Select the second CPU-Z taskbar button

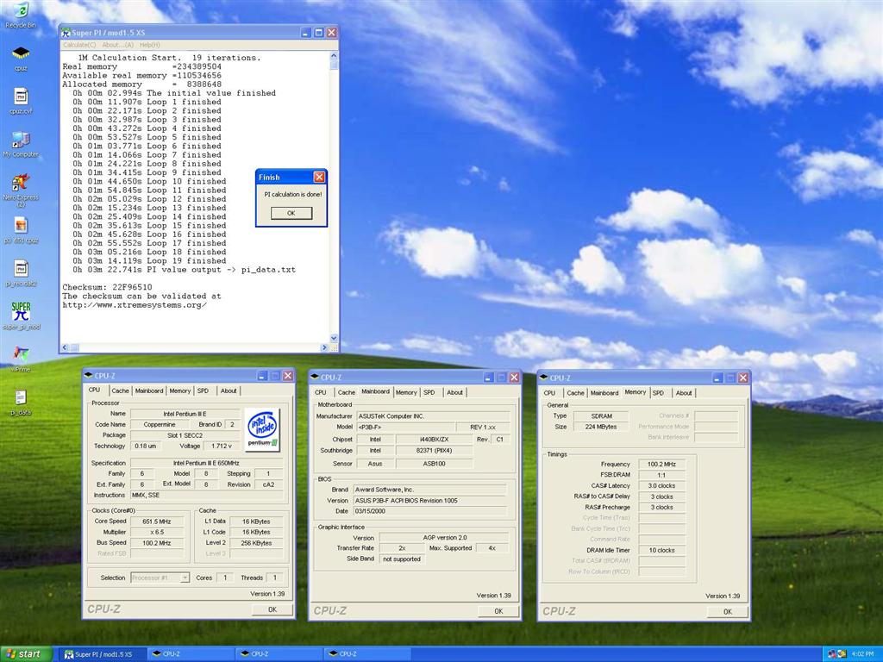point(280,654)
